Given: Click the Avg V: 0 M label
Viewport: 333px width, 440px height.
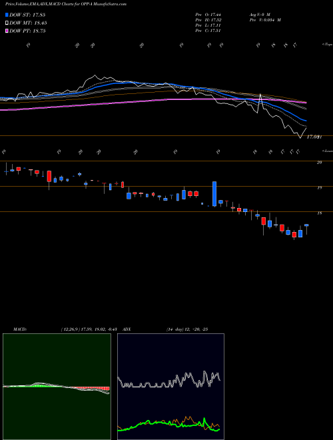Looking at the screenshot, I should [x=259, y=14].
